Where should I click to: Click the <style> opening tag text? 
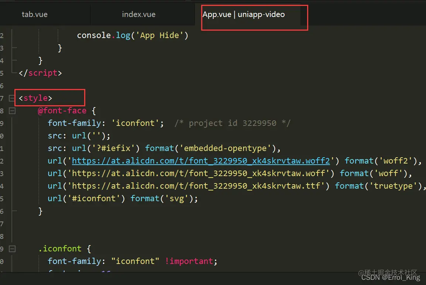coord(35,98)
